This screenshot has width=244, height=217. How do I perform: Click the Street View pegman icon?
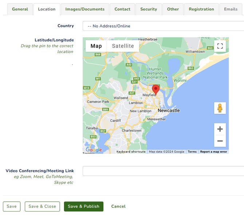point(220,108)
